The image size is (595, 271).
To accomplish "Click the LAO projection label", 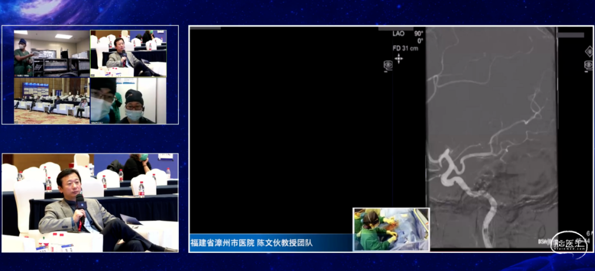I will click(399, 33).
